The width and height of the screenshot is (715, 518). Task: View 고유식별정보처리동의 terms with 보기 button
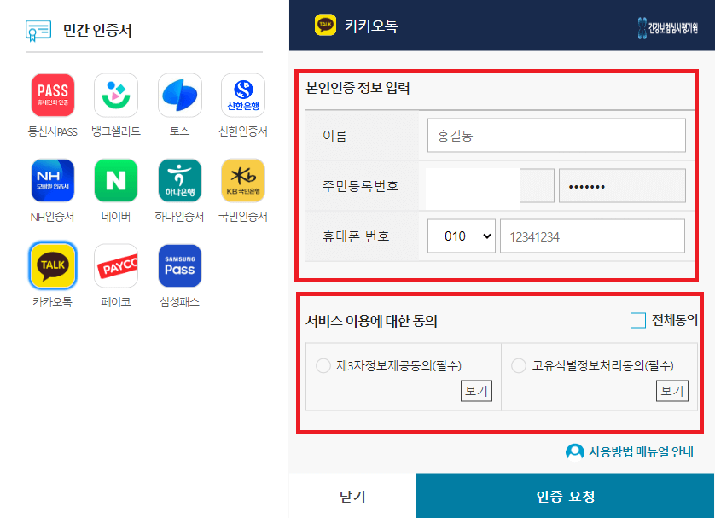(x=672, y=391)
